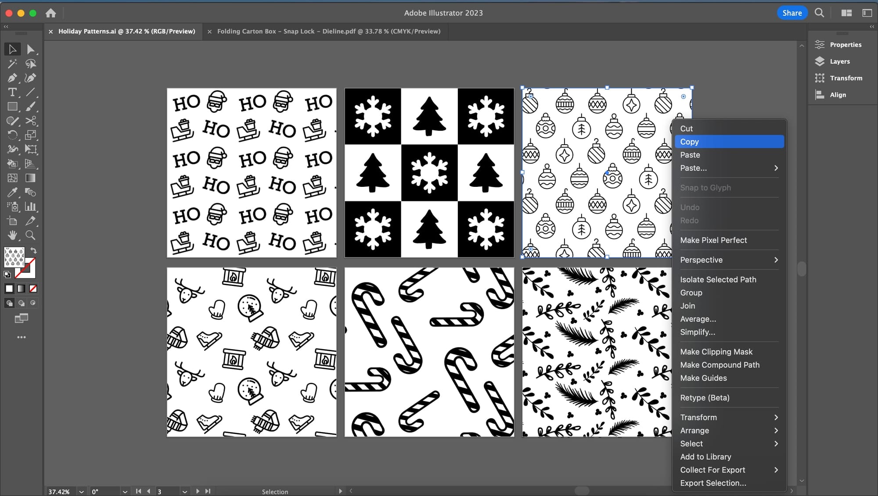Select the Shape Builder tool
The width and height of the screenshot is (878, 496).
[12, 164]
